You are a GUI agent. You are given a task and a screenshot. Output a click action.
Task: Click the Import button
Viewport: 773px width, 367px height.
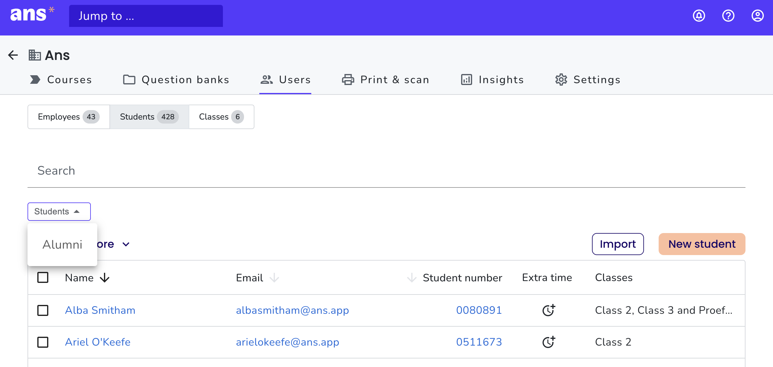pyautogui.click(x=618, y=244)
